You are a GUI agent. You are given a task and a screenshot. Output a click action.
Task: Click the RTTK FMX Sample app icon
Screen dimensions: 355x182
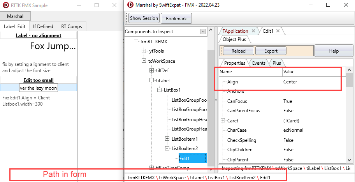7,5
